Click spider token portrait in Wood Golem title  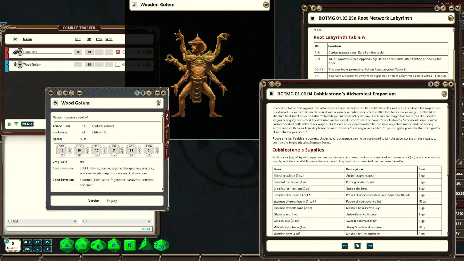pyautogui.click(x=159, y=103)
